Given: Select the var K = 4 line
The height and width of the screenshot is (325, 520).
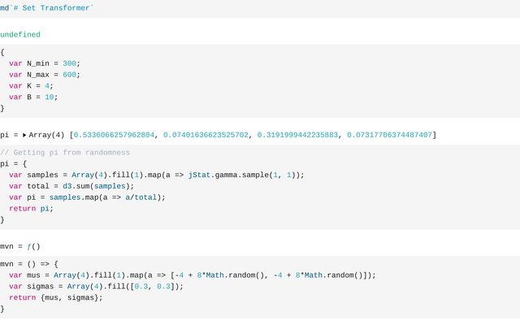Looking at the screenshot, I should 31,85.
